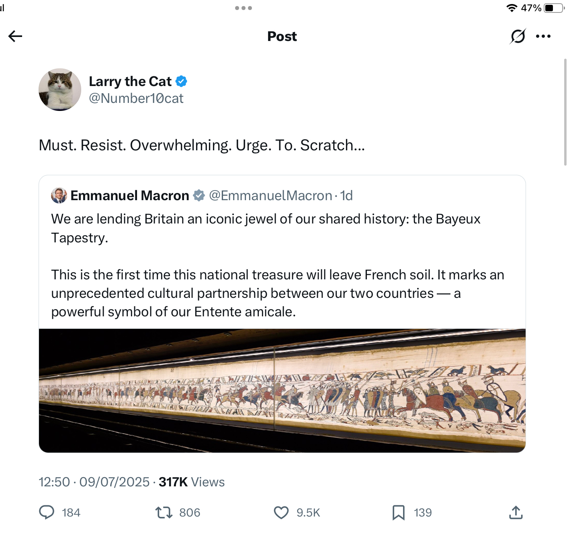Image resolution: width=569 pixels, height=535 pixels.
Task: Tap the Larry the Cat display name
Action: coord(130,81)
